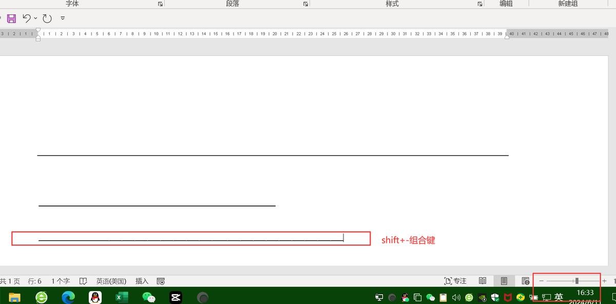The width and height of the screenshot is (616, 304).
Task: Click the purple Save icon
Action: pos(11,18)
